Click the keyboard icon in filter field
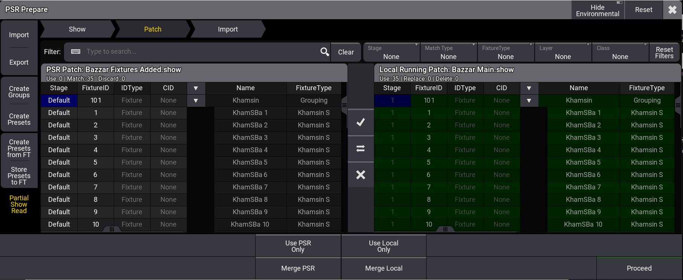 click(76, 51)
